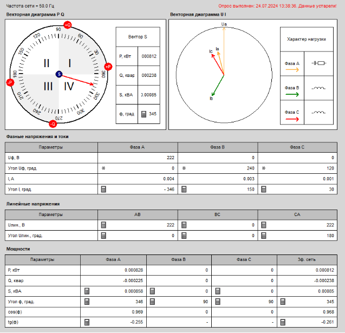Click the Фаза B inductive load symbol
Viewport: 345px width, 333px height.
click(x=318, y=88)
